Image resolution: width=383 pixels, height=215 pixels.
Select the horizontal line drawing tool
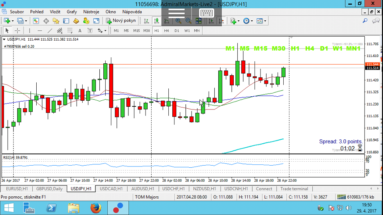[x=39, y=31]
